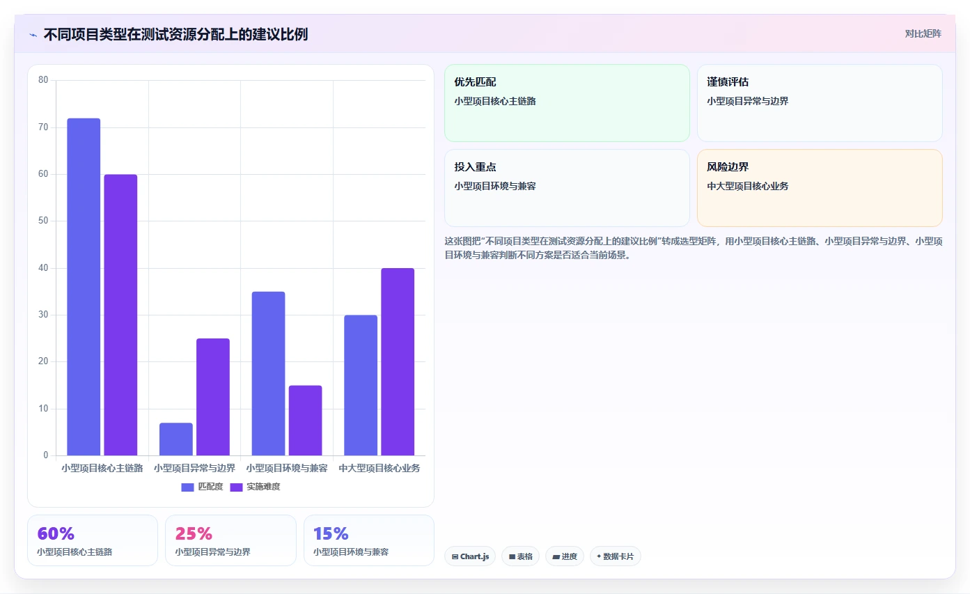Click the 60% stat card

click(93, 540)
